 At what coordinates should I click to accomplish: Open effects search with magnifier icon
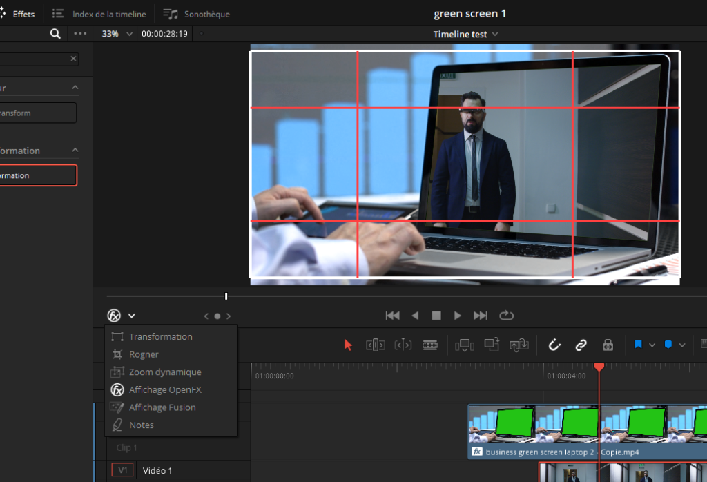(55, 34)
